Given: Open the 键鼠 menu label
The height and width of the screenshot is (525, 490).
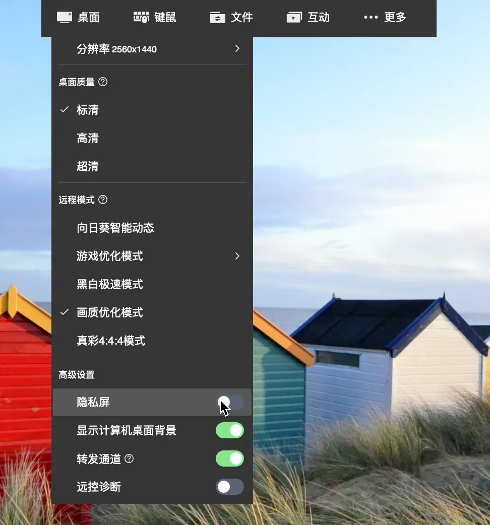Looking at the screenshot, I should pos(165,18).
